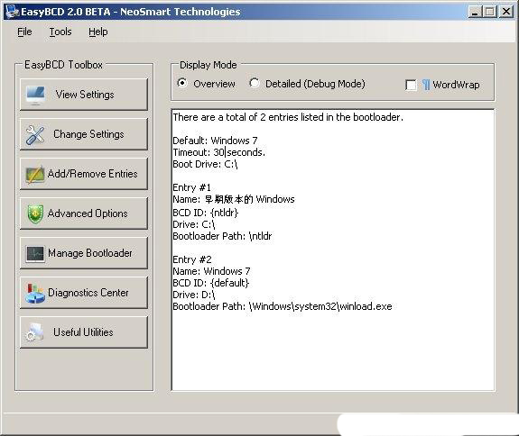Image resolution: width=519 pixels, height=436 pixels.
Task: Open the View Settings page
Action: pyautogui.click(x=84, y=95)
